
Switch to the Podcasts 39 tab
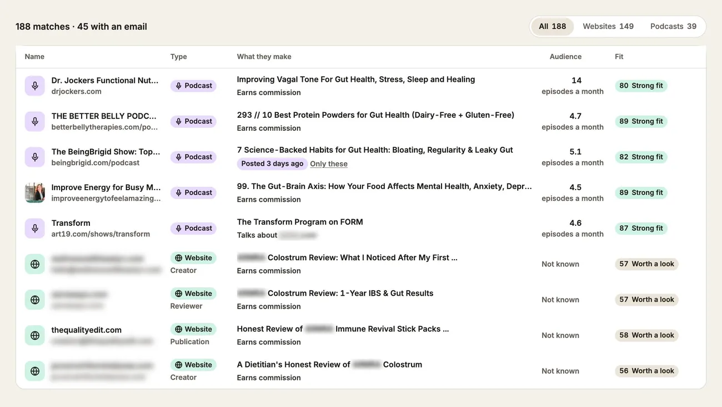(x=673, y=26)
